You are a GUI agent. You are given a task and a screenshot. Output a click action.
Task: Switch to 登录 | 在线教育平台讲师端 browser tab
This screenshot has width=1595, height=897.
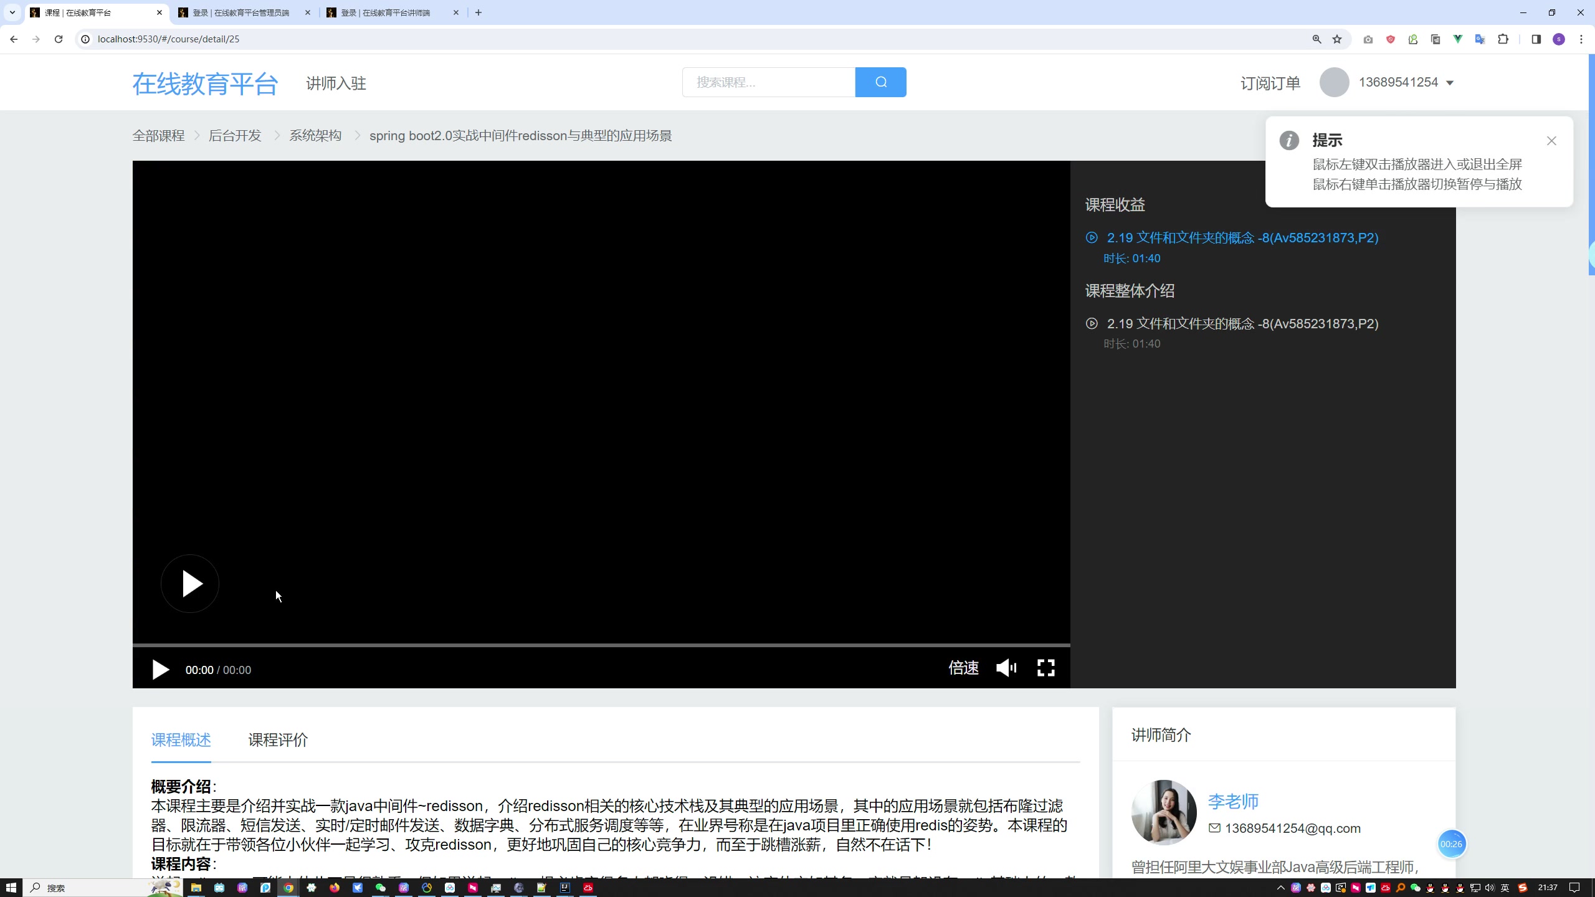(385, 12)
